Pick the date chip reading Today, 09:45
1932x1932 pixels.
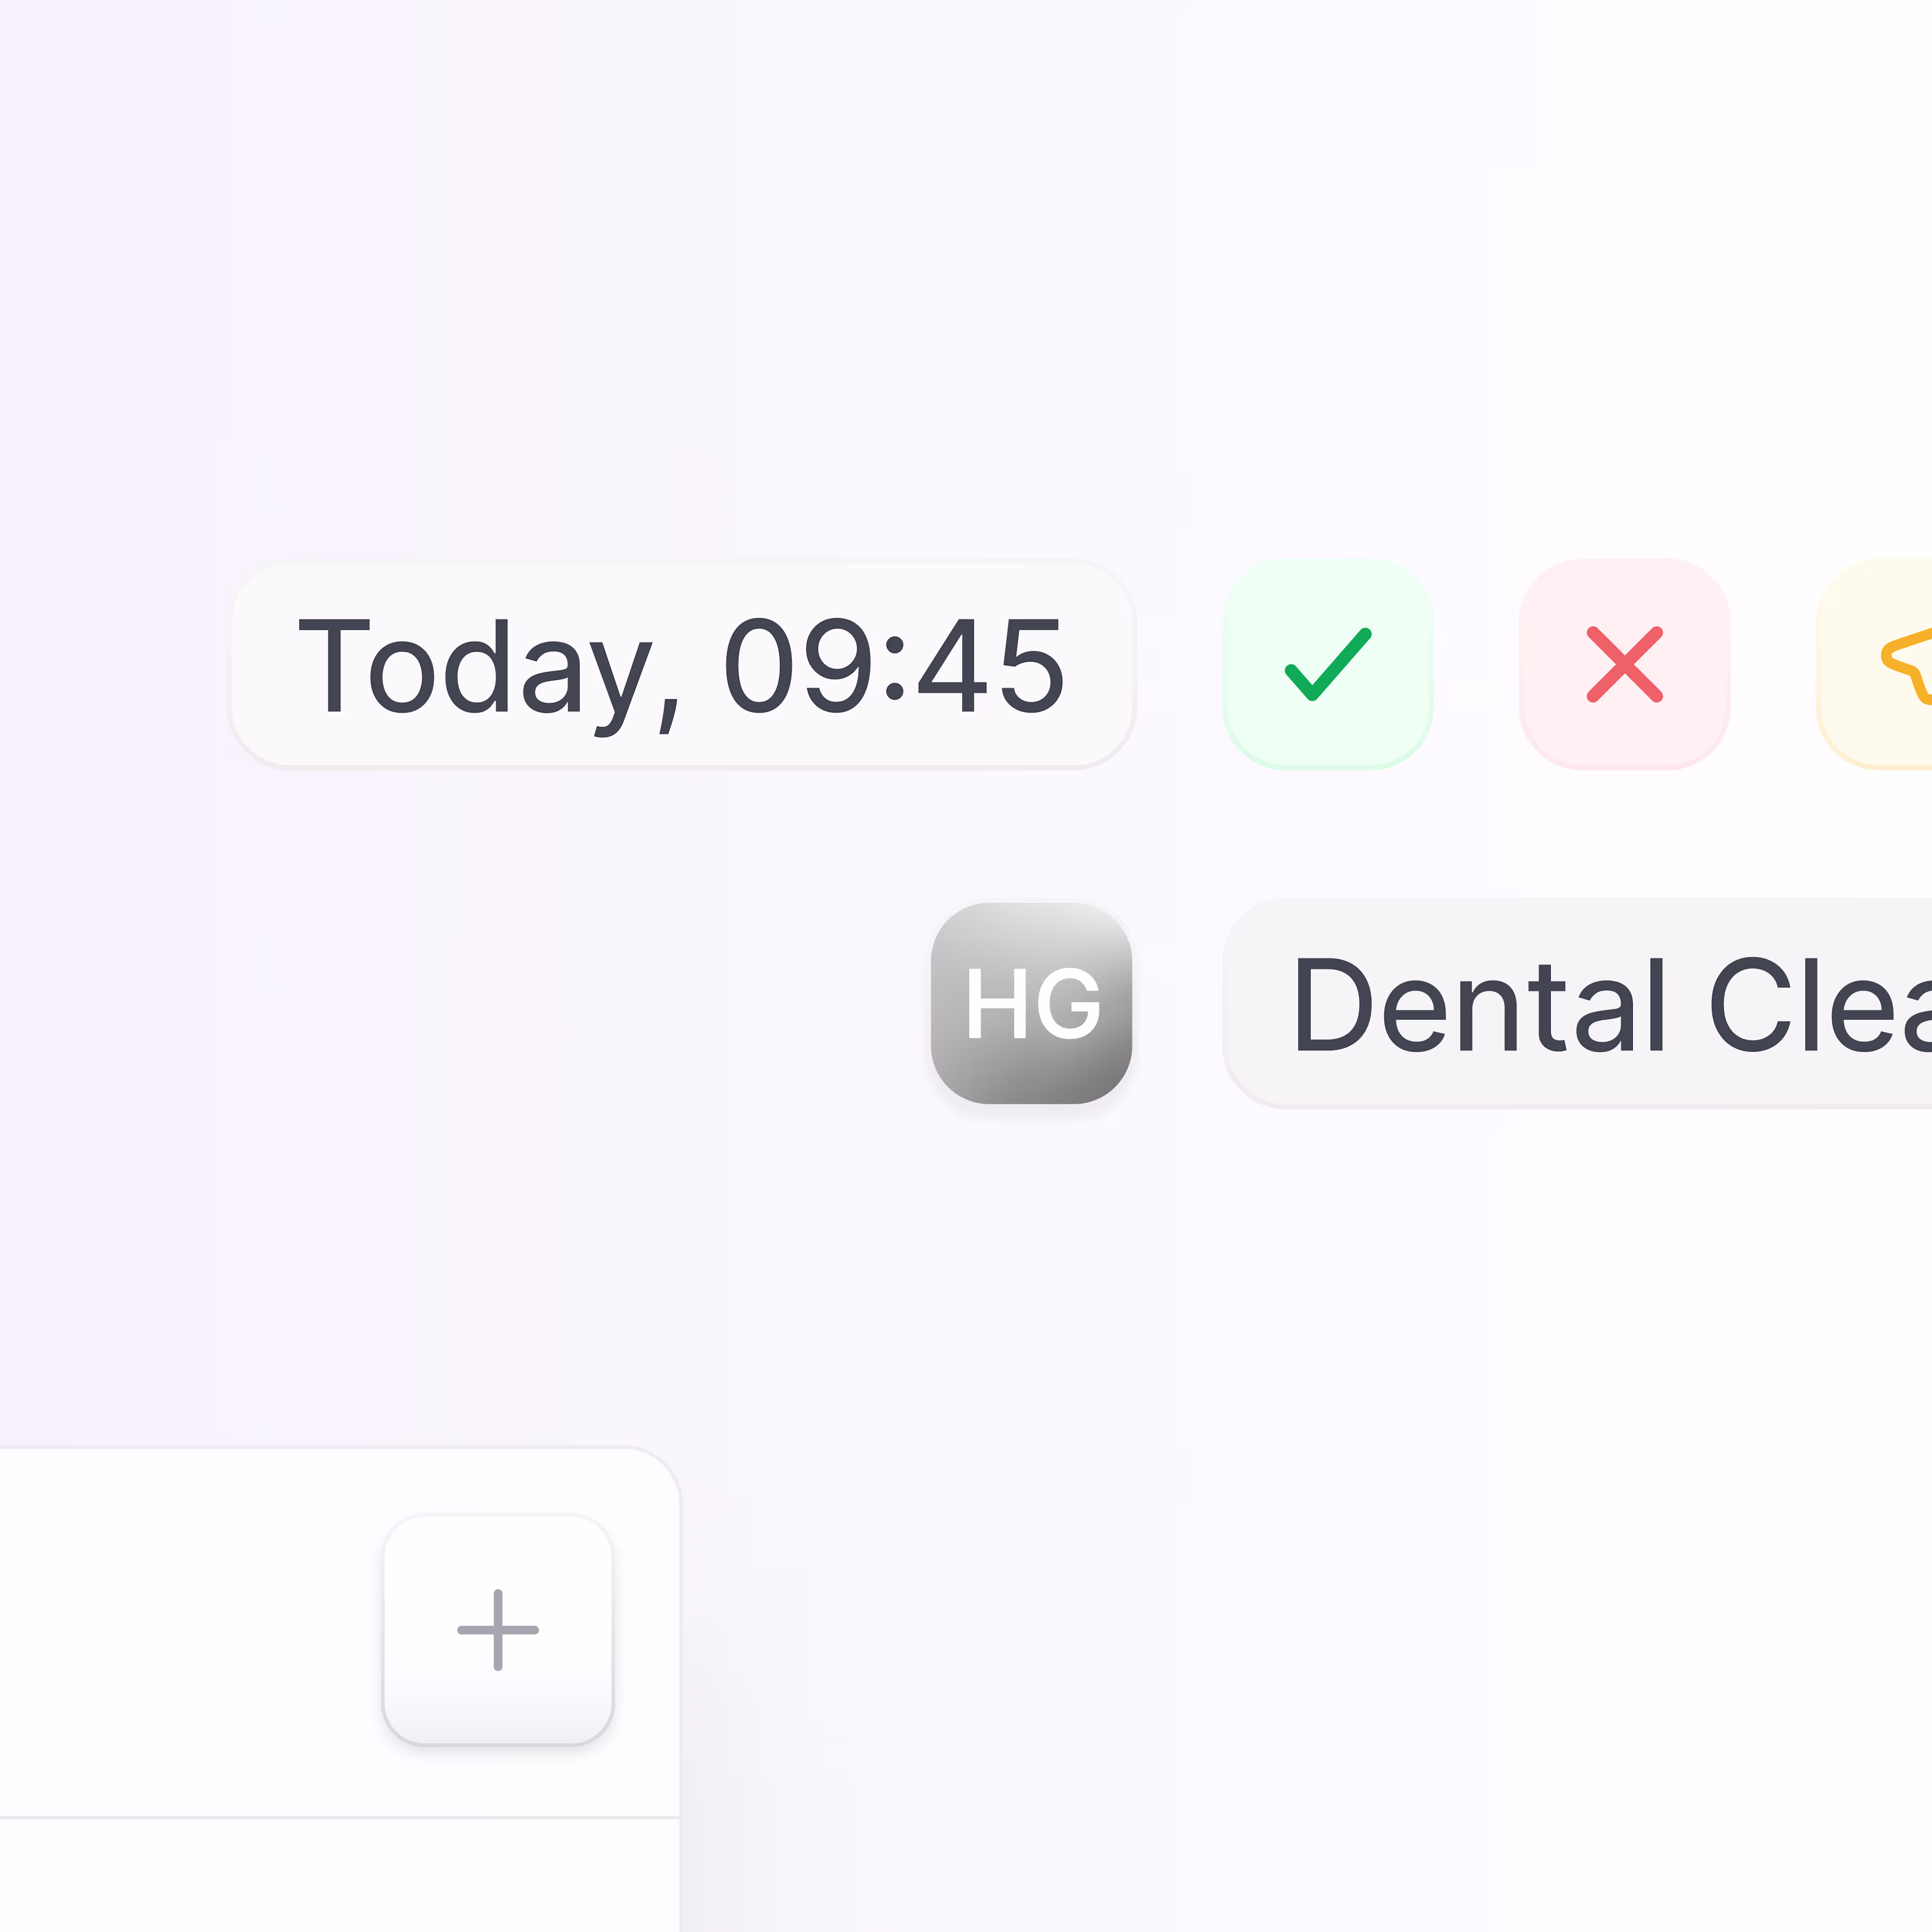tap(683, 664)
